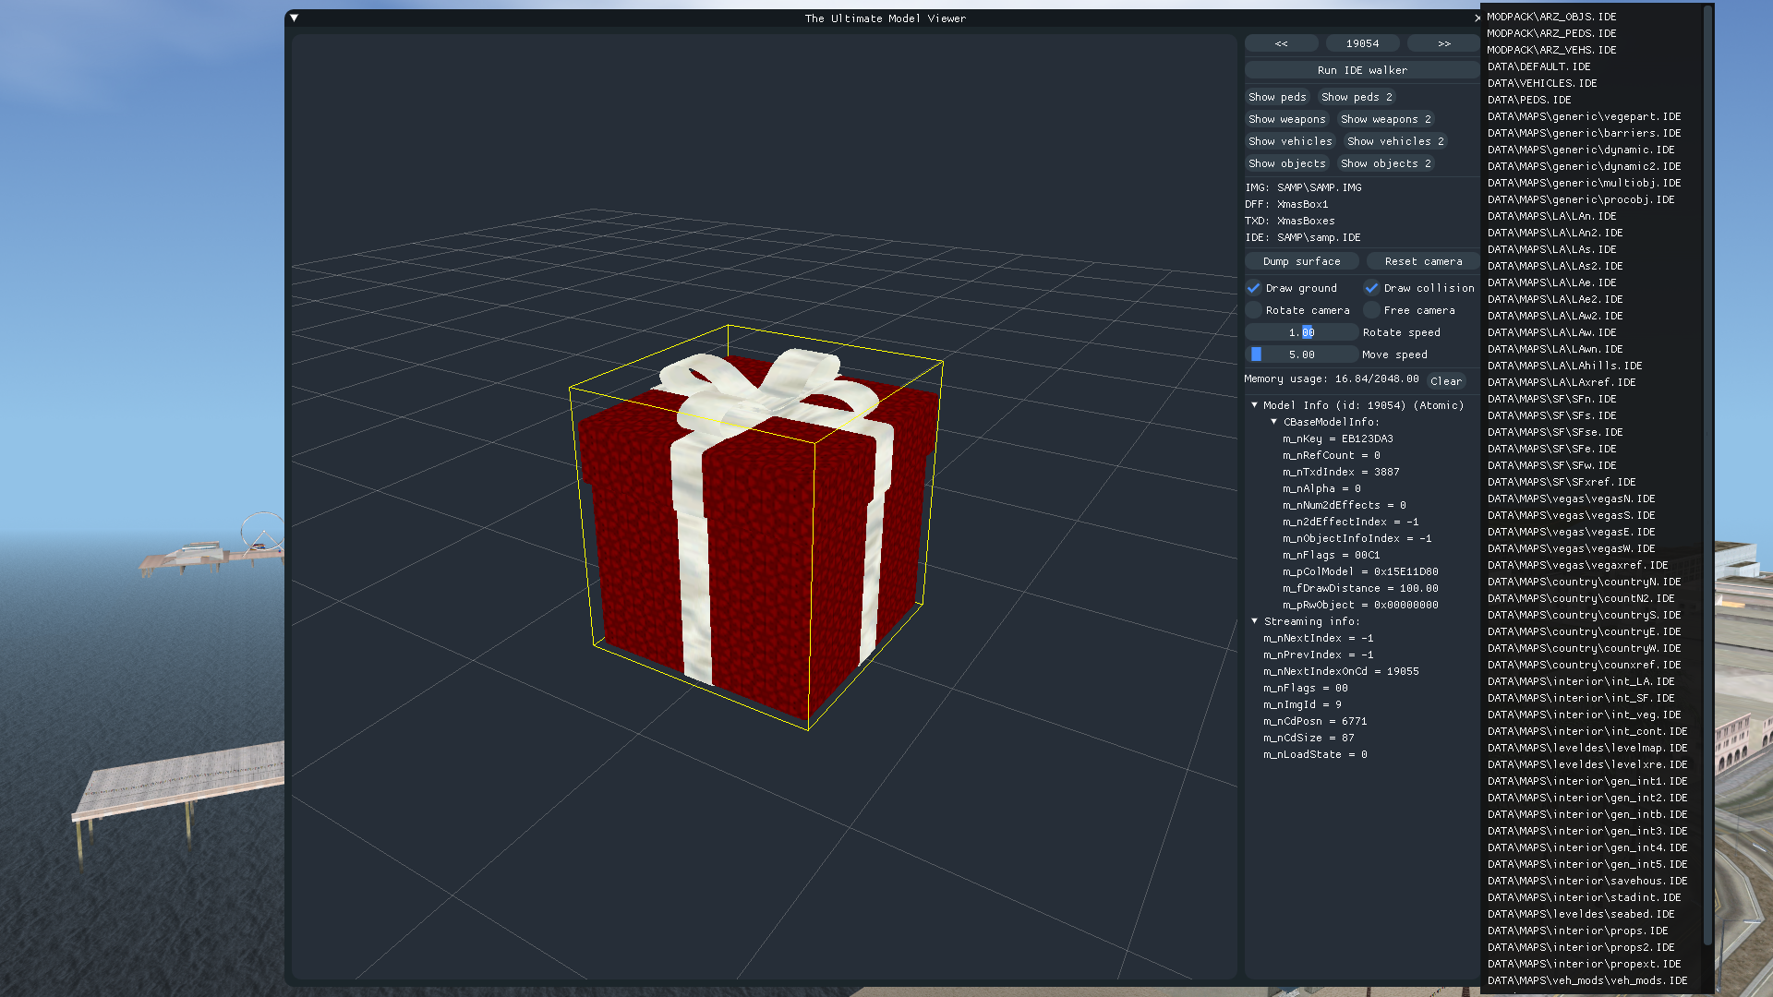Adjust the Move speed slider
1773x997 pixels.
(x=1300, y=354)
